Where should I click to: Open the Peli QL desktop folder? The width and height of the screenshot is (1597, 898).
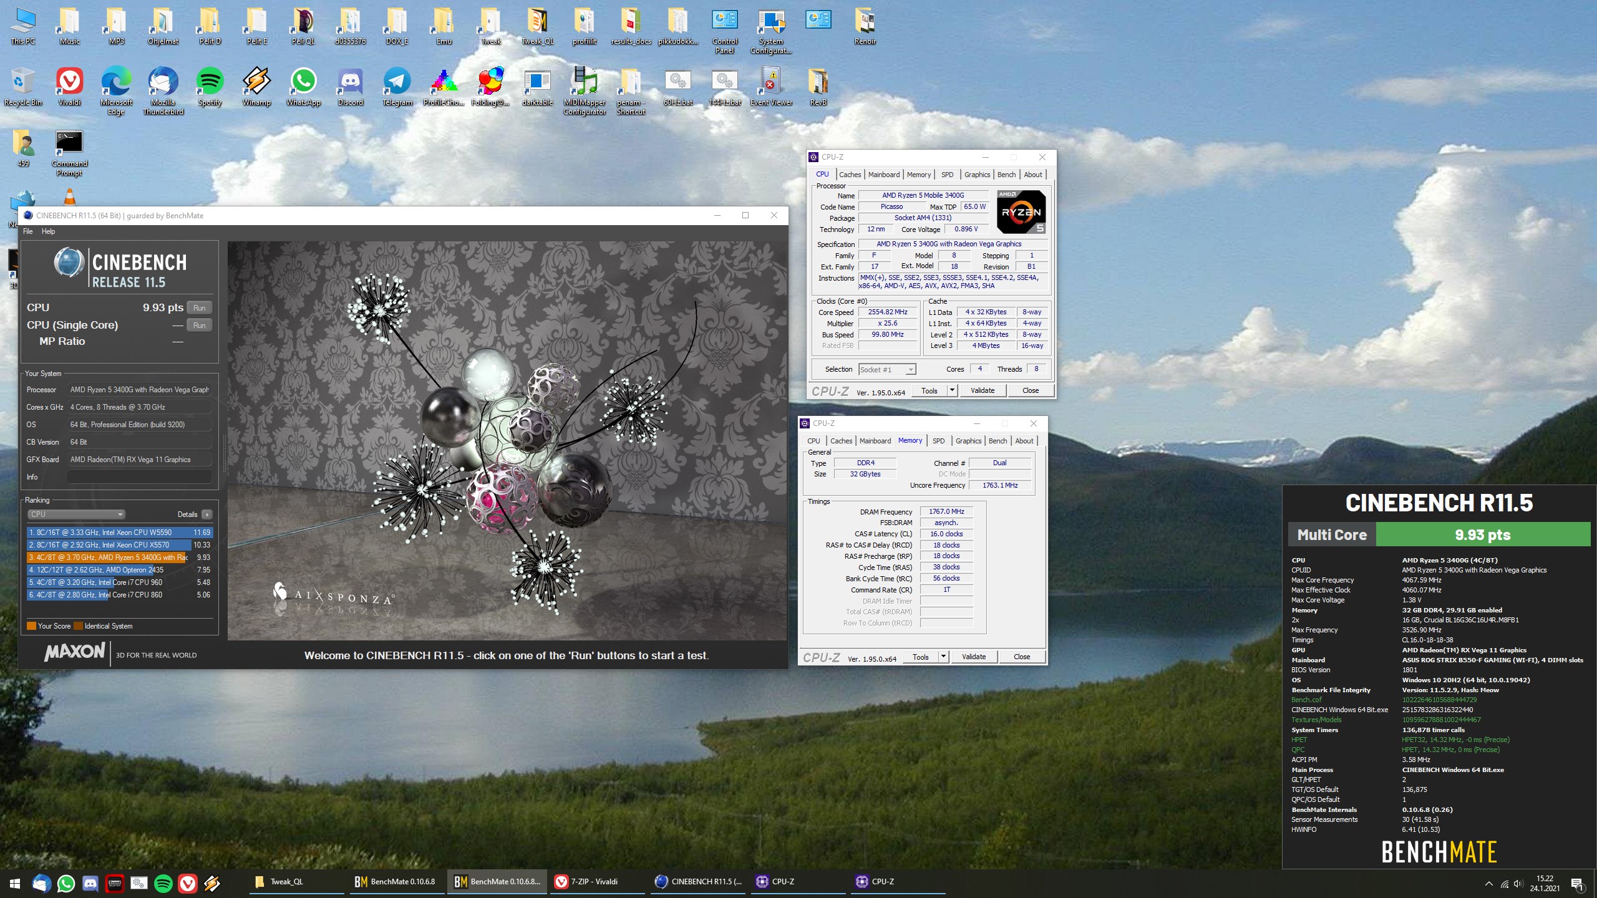(x=303, y=26)
